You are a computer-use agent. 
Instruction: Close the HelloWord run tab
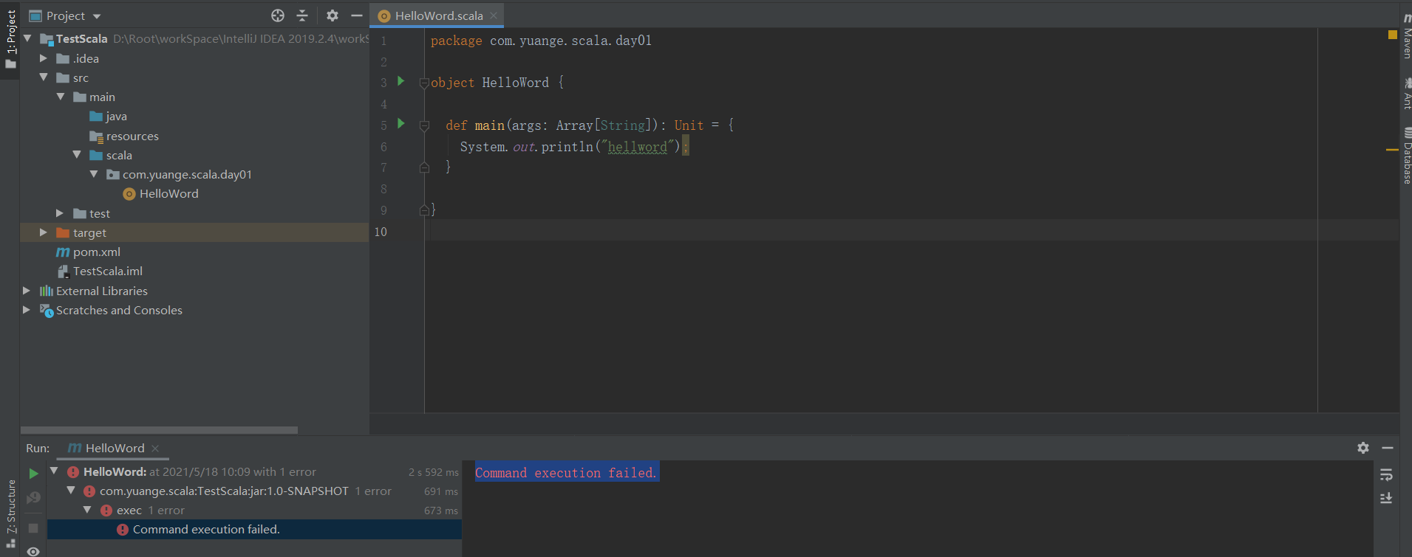pos(155,449)
